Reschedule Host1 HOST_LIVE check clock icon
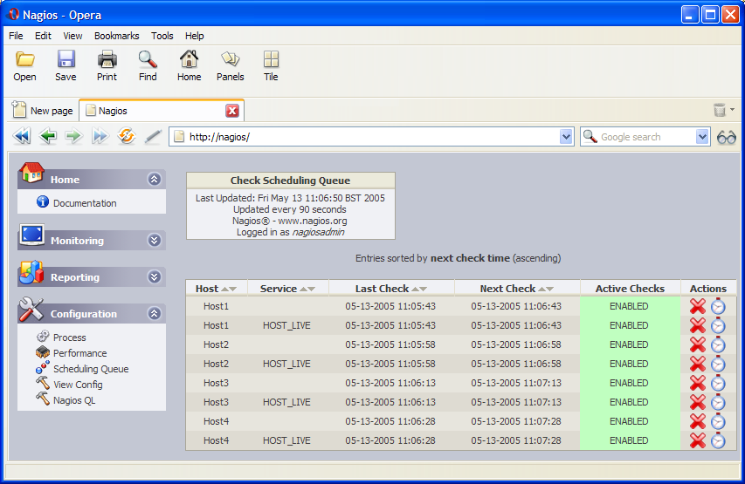 coord(718,325)
